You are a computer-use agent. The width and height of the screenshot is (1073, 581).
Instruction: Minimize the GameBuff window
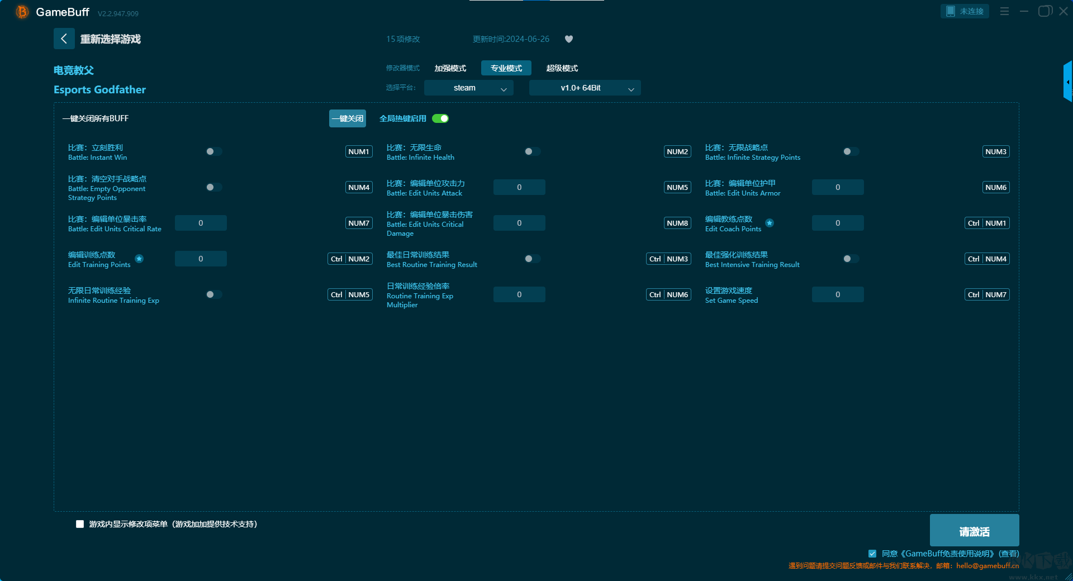(1024, 11)
